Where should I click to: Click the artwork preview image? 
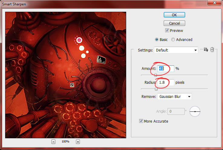pos(66,75)
